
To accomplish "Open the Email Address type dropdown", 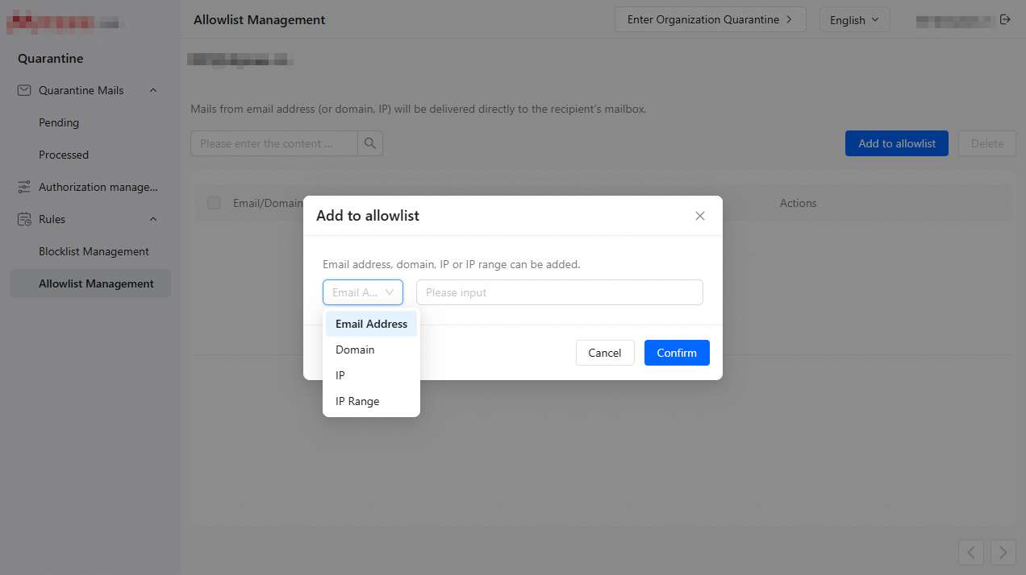I will (363, 292).
